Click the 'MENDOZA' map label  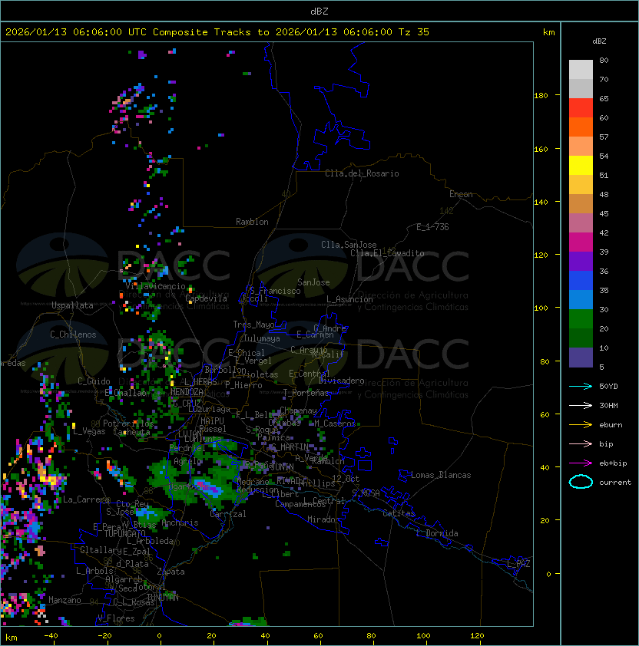coord(187,392)
